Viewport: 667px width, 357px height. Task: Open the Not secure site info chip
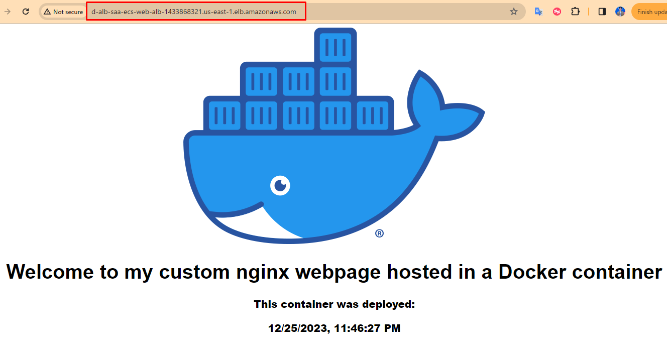63,12
